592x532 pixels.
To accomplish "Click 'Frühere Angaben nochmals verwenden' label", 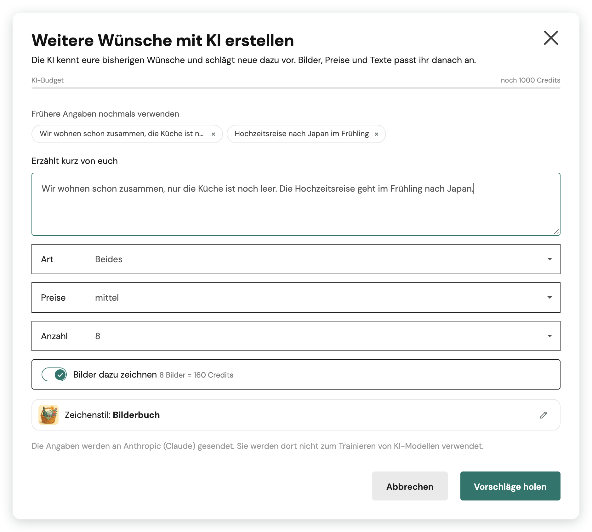I will click(105, 114).
